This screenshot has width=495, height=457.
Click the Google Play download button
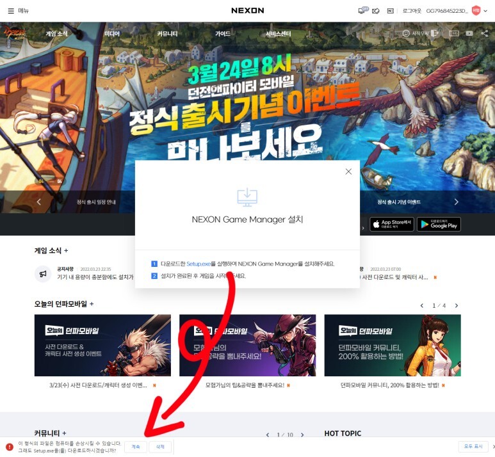click(439, 224)
